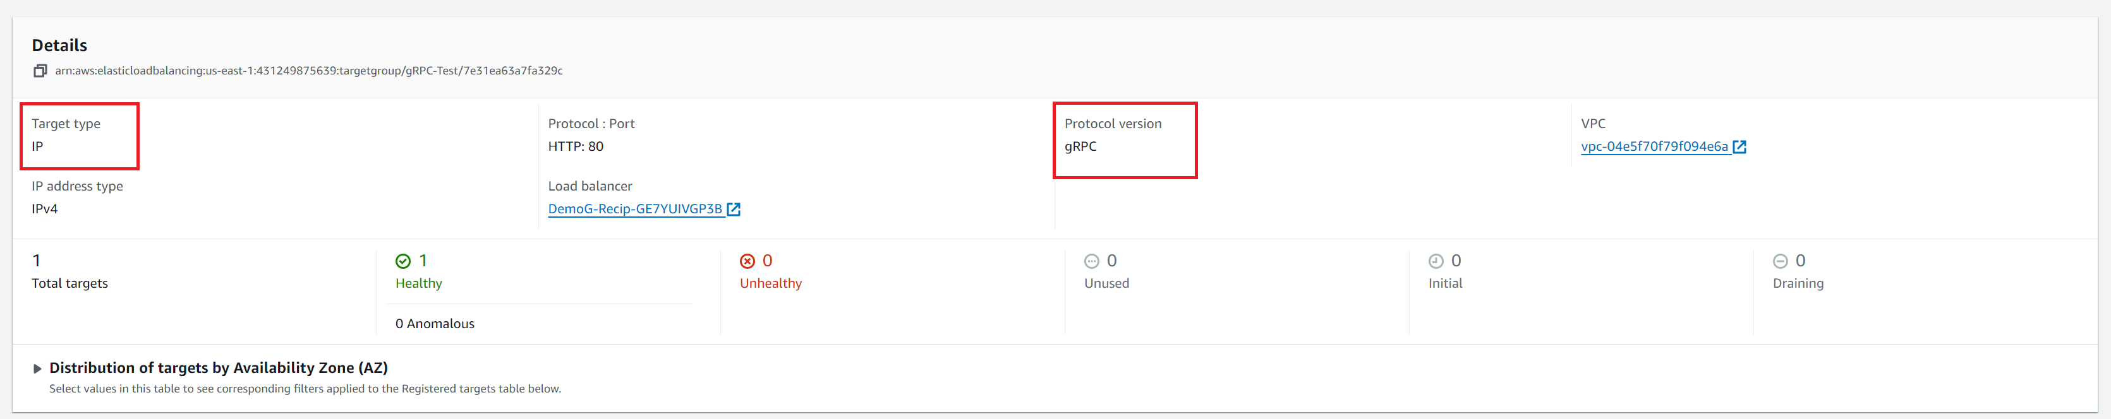The image size is (2111, 419).
Task: Click the gRPC protocol version value
Action: (x=1080, y=146)
